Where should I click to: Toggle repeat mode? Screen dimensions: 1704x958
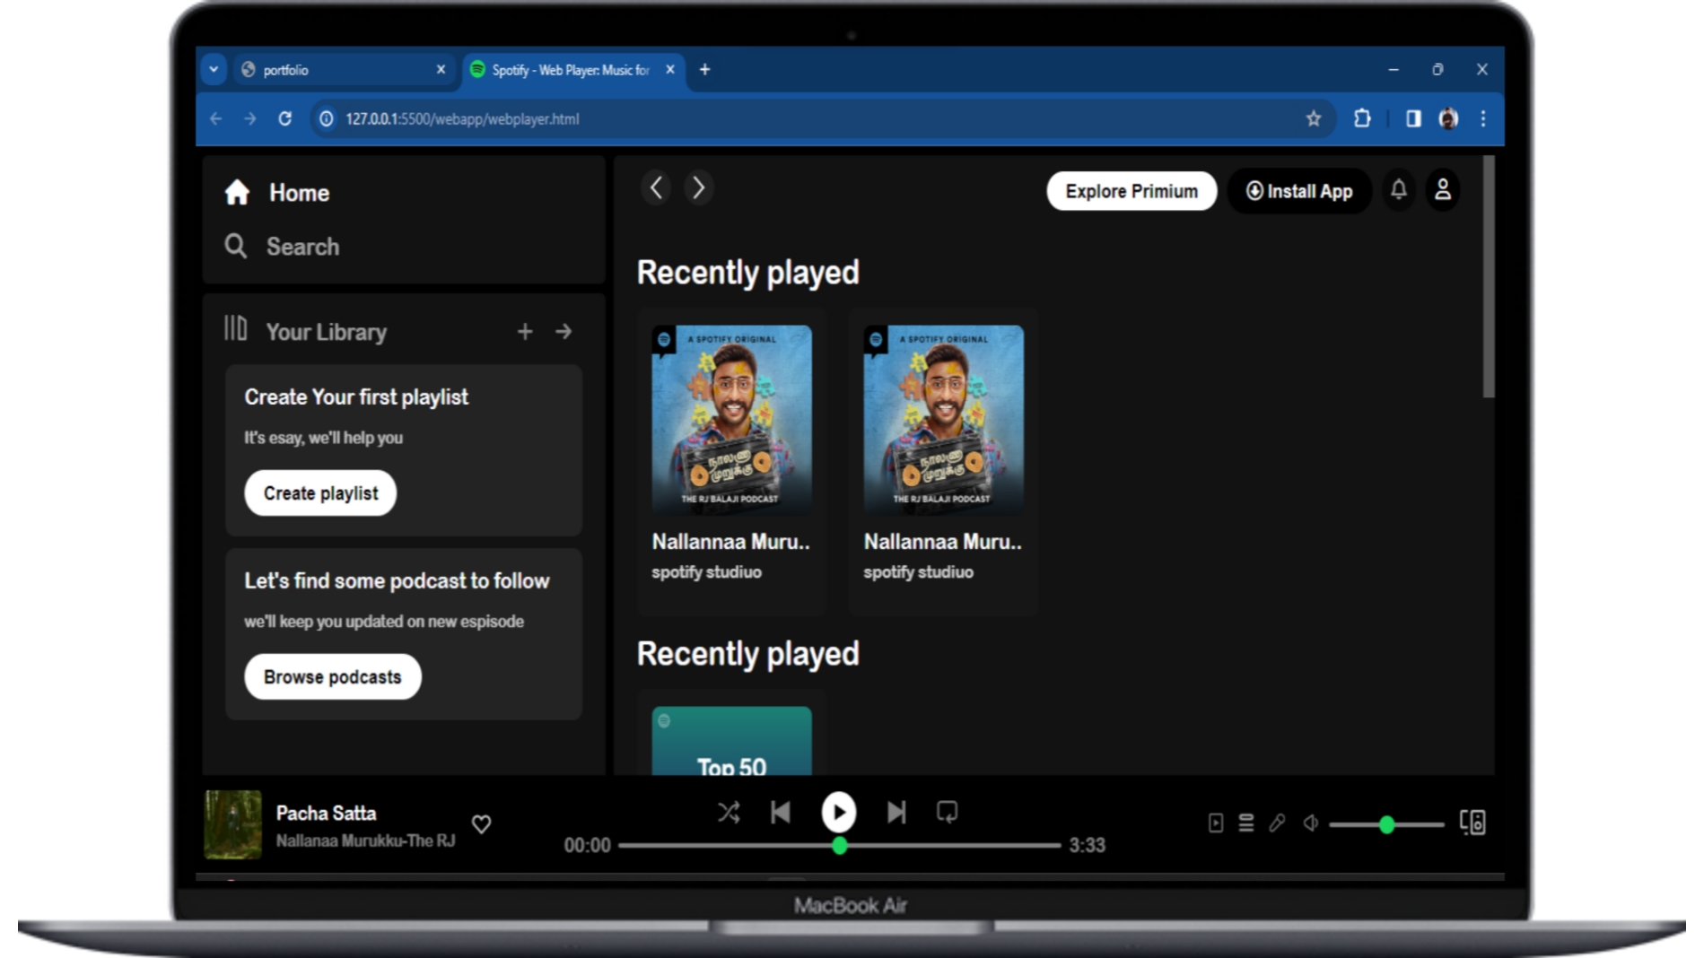tap(948, 812)
